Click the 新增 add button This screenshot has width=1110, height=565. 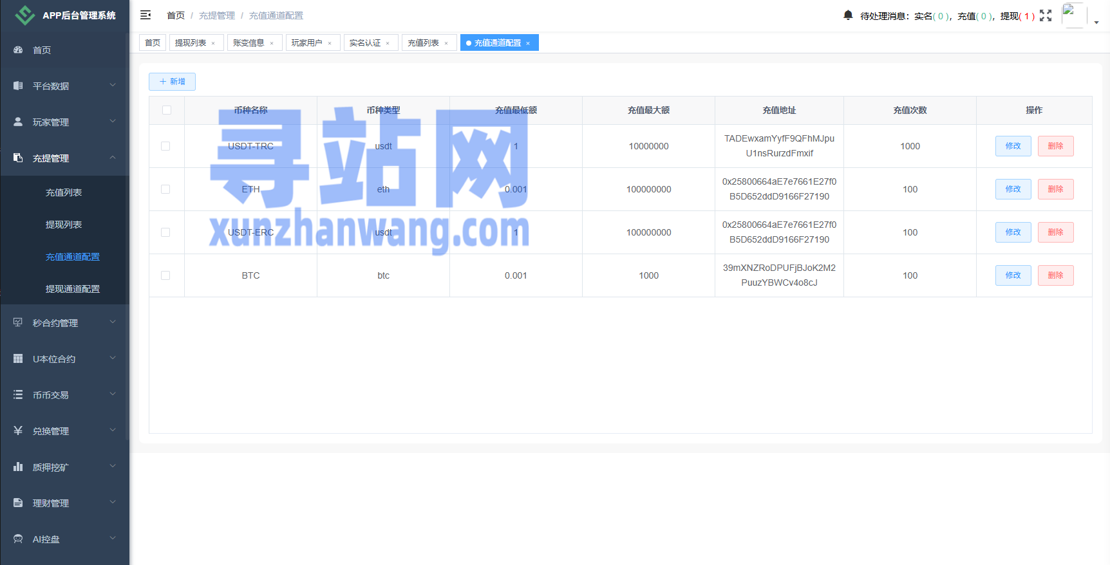[x=172, y=82]
